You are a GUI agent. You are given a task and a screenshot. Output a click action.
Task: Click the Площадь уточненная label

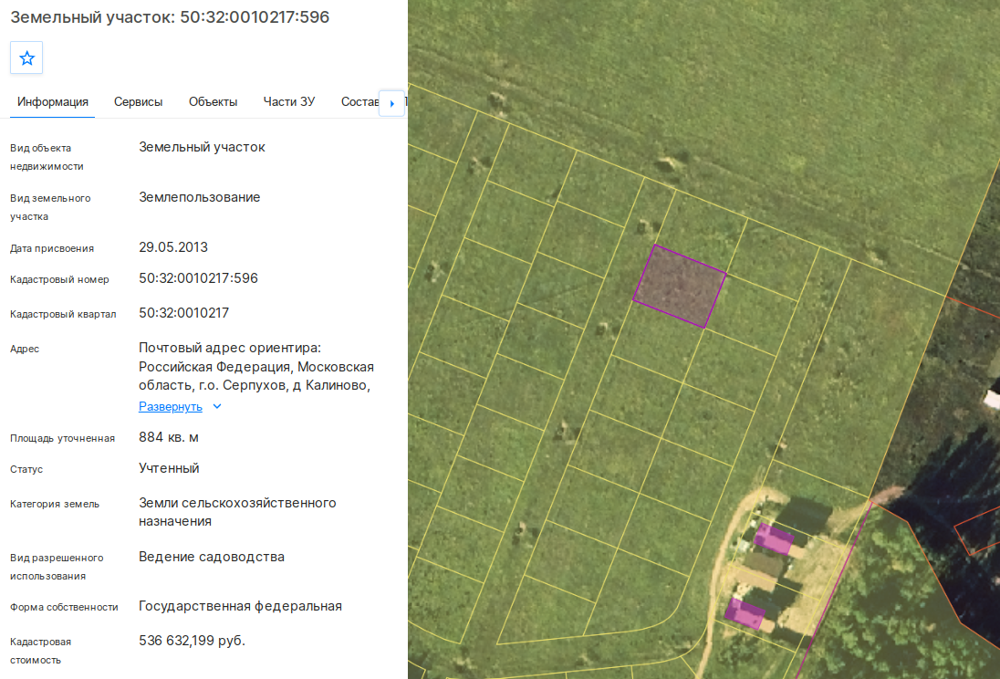pyautogui.click(x=62, y=438)
